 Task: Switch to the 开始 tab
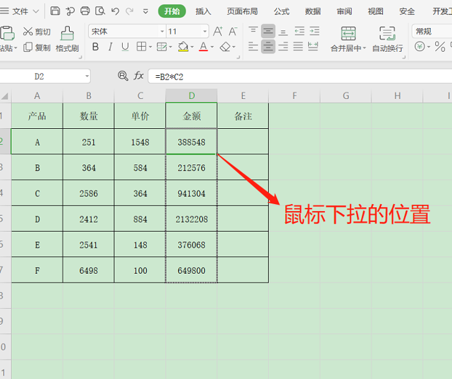click(172, 11)
